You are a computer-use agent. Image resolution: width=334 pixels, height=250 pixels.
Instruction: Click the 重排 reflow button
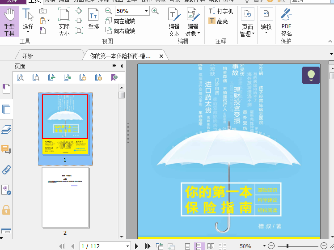point(94,19)
